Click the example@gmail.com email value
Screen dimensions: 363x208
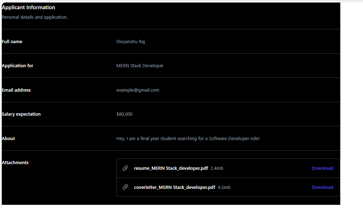138,90
